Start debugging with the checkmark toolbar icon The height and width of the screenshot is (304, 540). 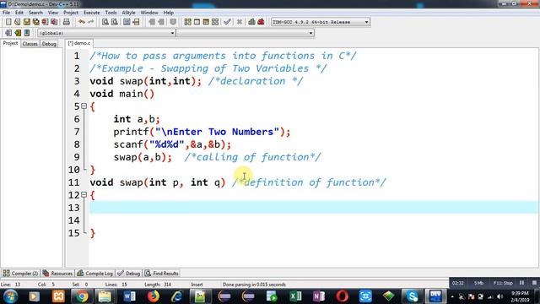[x=227, y=22]
